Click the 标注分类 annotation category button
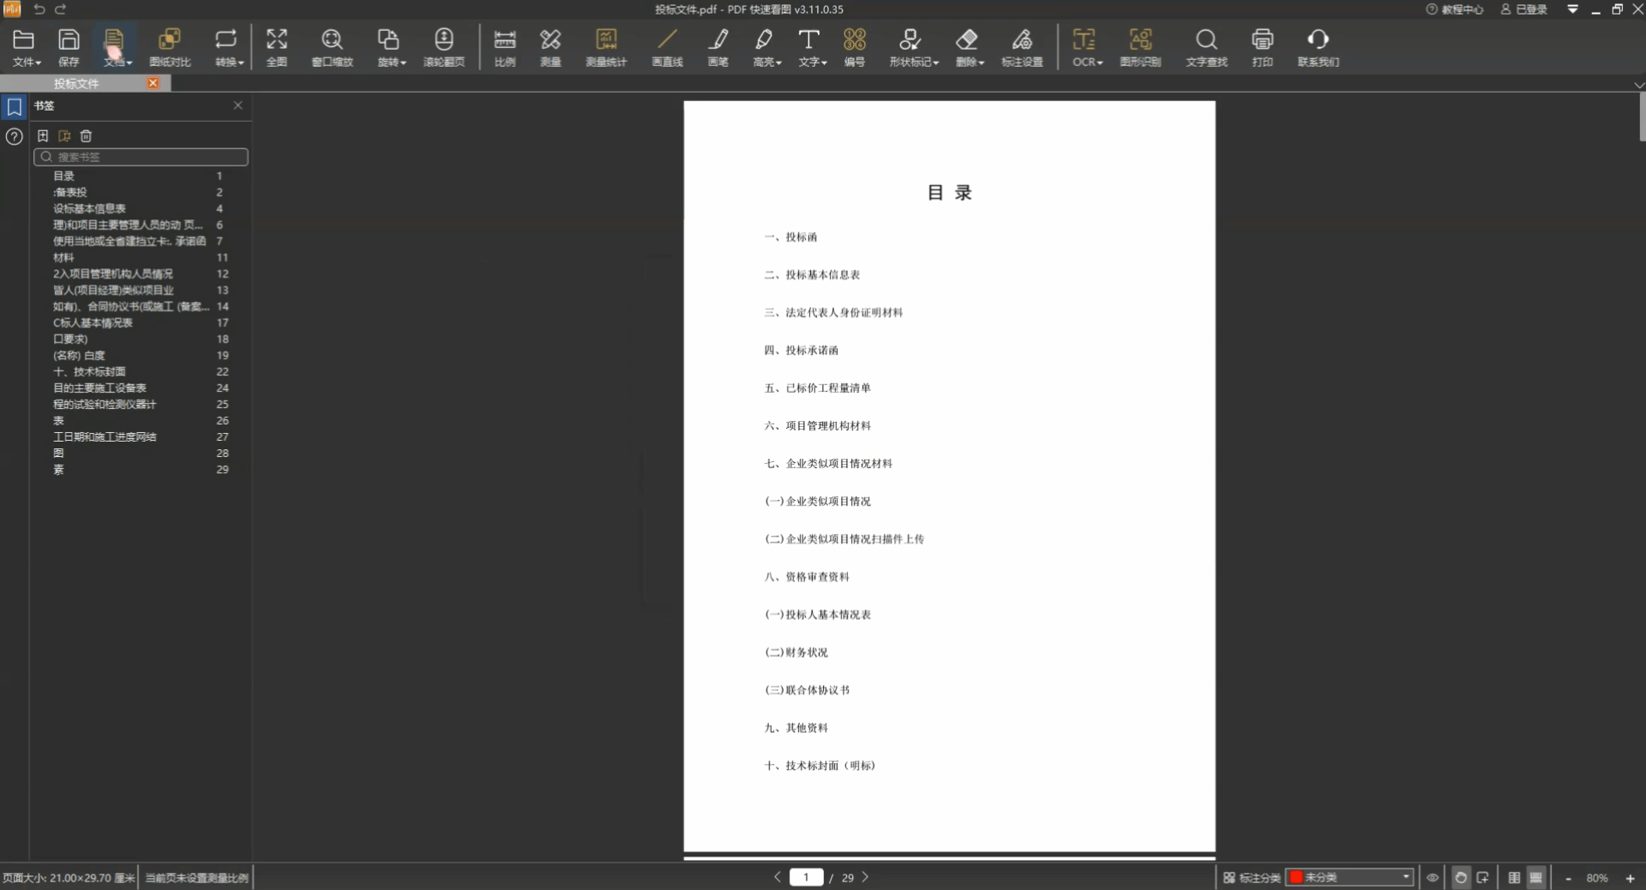 coord(1252,877)
